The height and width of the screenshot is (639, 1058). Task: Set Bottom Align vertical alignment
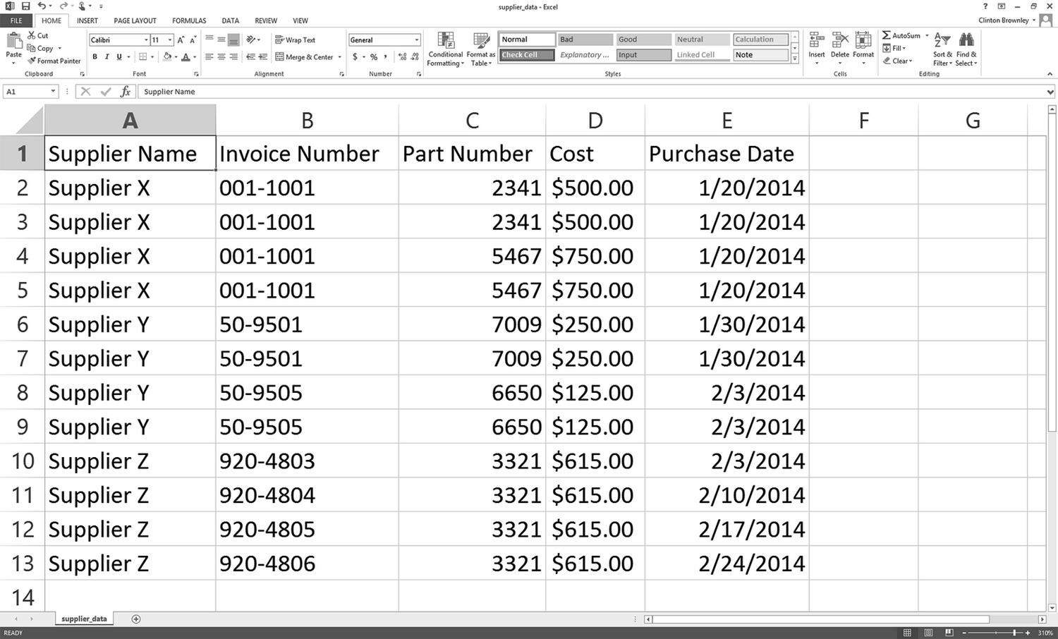click(233, 39)
